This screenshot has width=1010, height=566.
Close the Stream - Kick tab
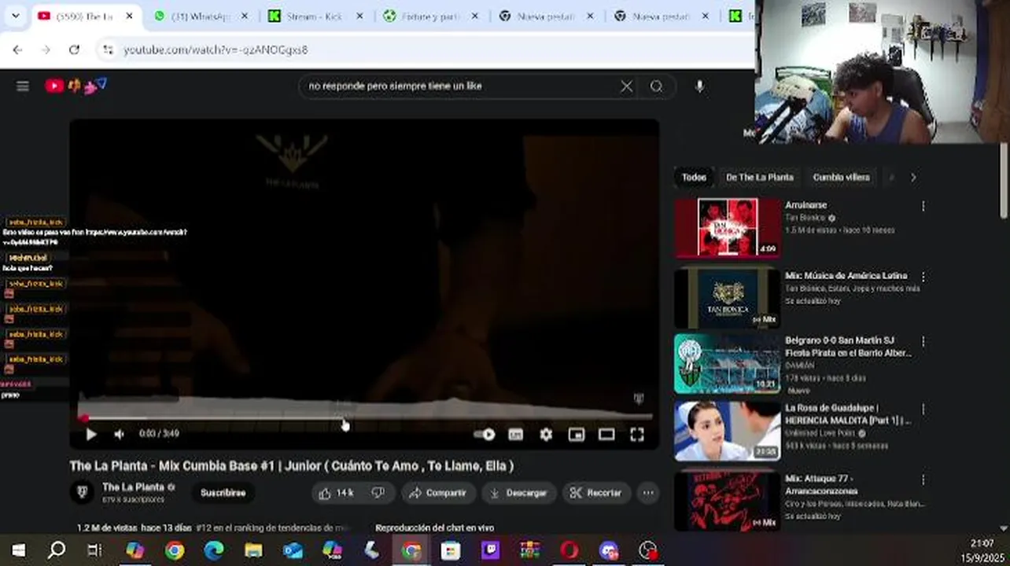point(359,17)
